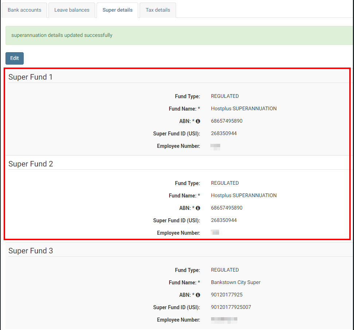This screenshot has height=330, width=354.
Task: Click the Employee Number label in Super Fund 3
Action: [x=179, y=320]
